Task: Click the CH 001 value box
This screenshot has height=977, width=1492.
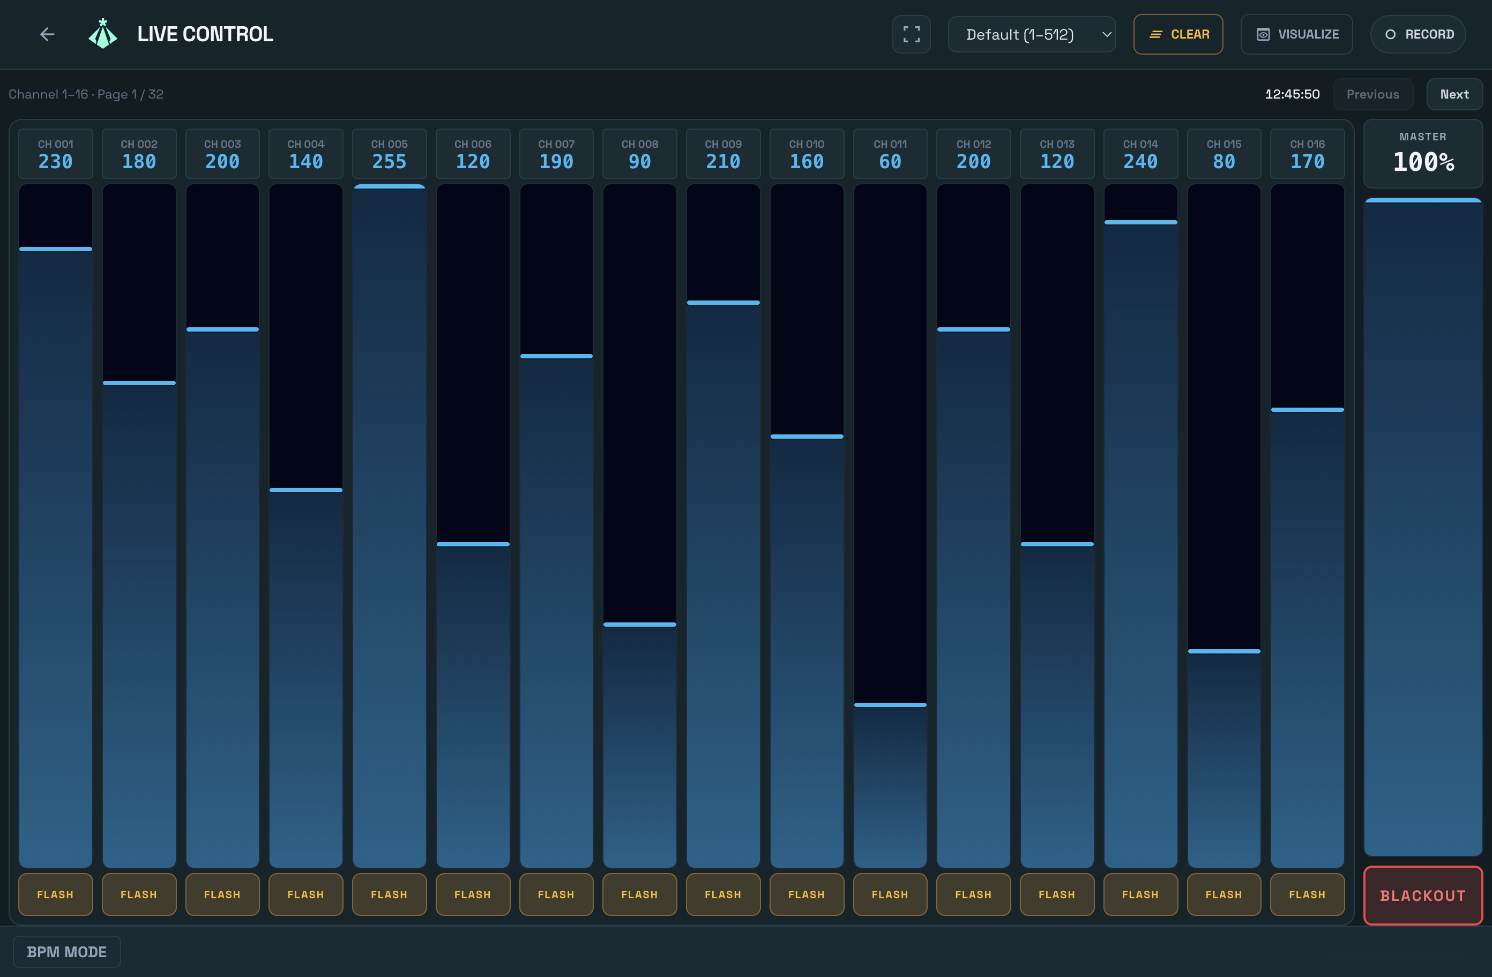Action: [56, 154]
